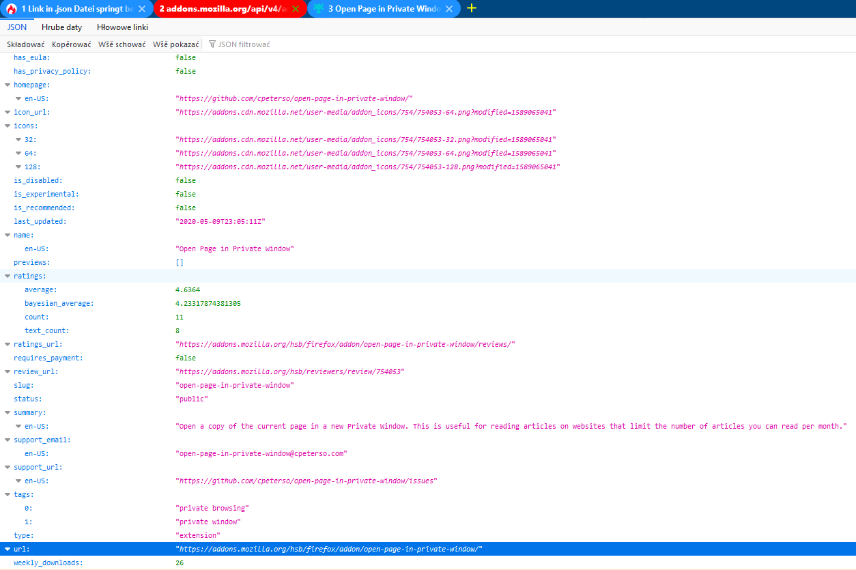Screen dimensions: 856x570
Task: Collapse the 'ratings_url' node
Action: [x=8, y=344]
